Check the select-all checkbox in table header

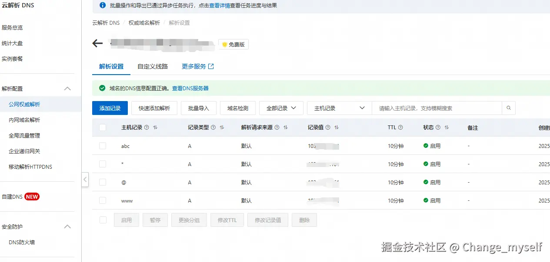pyautogui.click(x=103, y=127)
